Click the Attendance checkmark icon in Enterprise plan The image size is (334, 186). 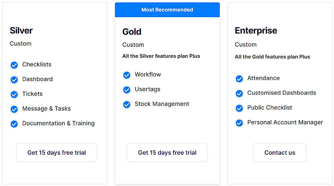coord(239,78)
